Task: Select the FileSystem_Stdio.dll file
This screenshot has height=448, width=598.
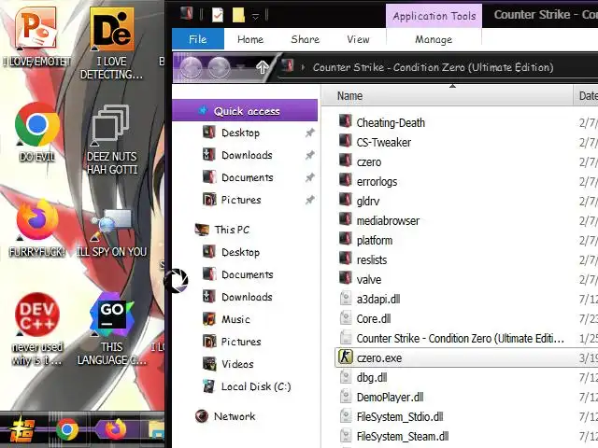Action: pos(400,417)
